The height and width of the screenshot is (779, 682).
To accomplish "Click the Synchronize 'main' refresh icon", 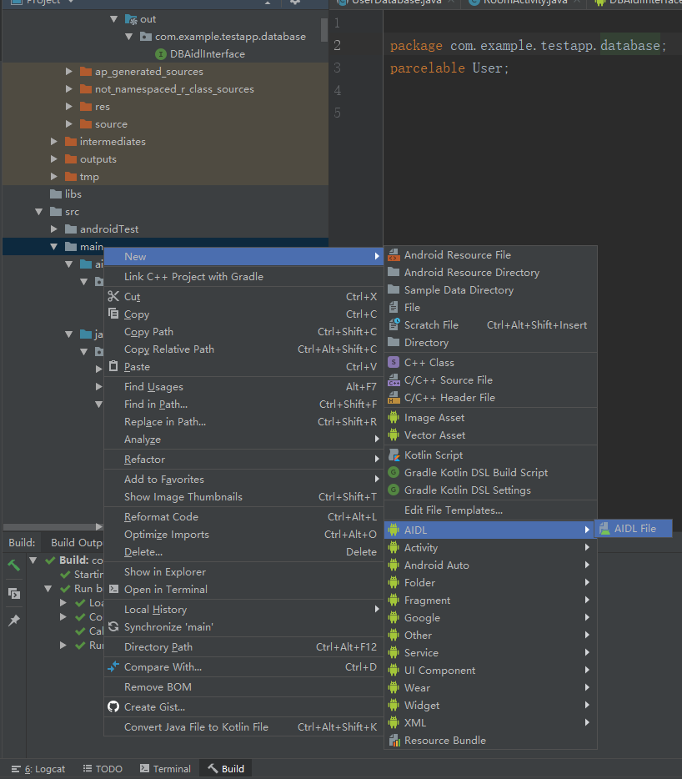I will pyautogui.click(x=113, y=627).
